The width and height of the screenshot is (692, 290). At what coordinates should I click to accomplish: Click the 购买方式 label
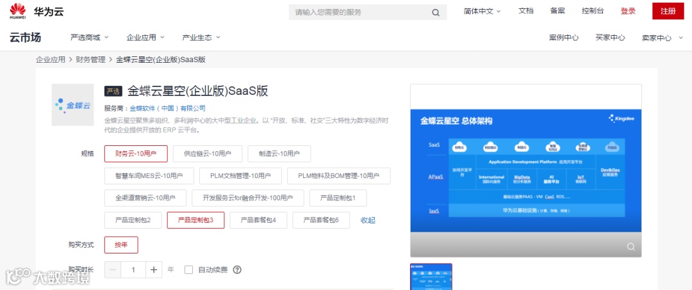pyautogui.click(x=81, y=245)
